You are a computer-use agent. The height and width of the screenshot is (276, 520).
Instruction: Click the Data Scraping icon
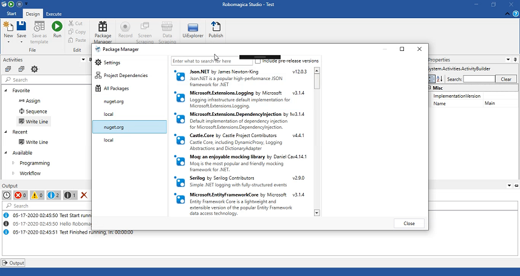pos(167,27)
